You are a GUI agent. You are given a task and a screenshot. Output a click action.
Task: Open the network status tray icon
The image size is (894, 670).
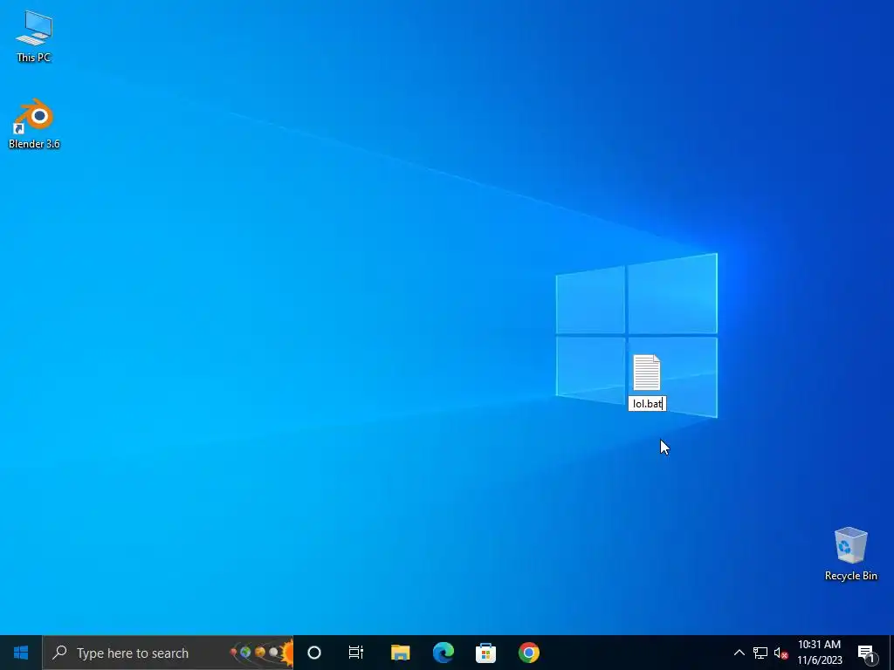[760, 653]
